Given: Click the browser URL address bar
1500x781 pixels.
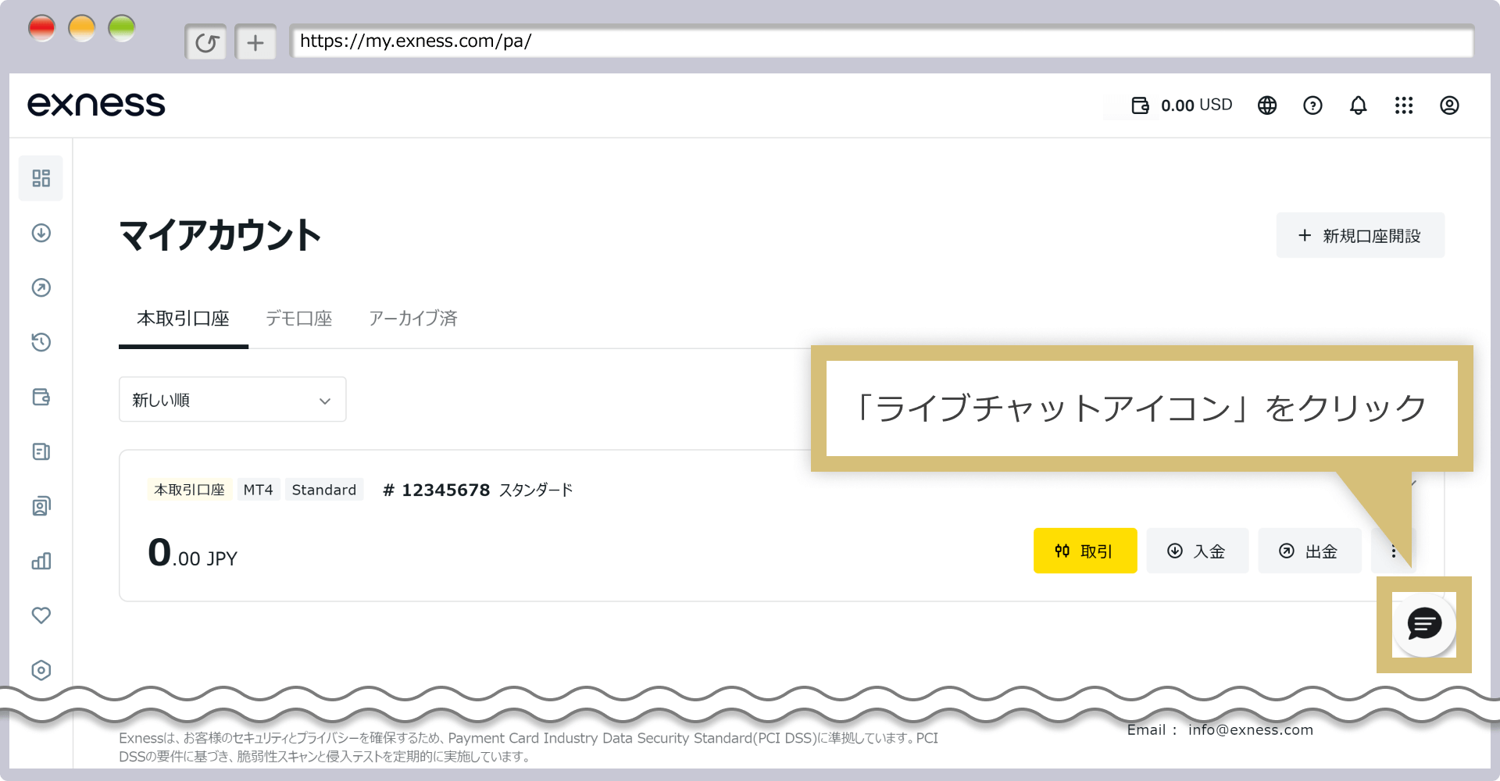Looking at the screenshot, I should coord(881,41).
